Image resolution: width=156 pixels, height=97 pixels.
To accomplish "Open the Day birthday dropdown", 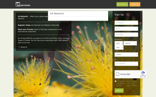I will pyautogui.click(x=119, y=43).
